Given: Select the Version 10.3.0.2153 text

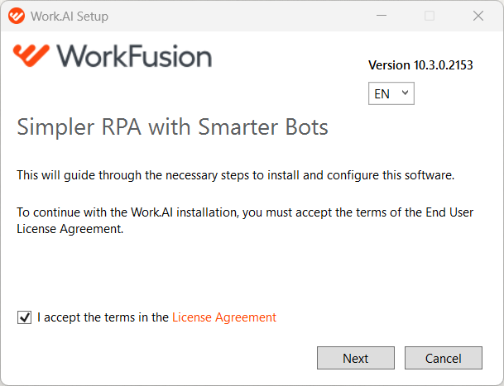Looking at the screenshot, I should pos(420,65).
